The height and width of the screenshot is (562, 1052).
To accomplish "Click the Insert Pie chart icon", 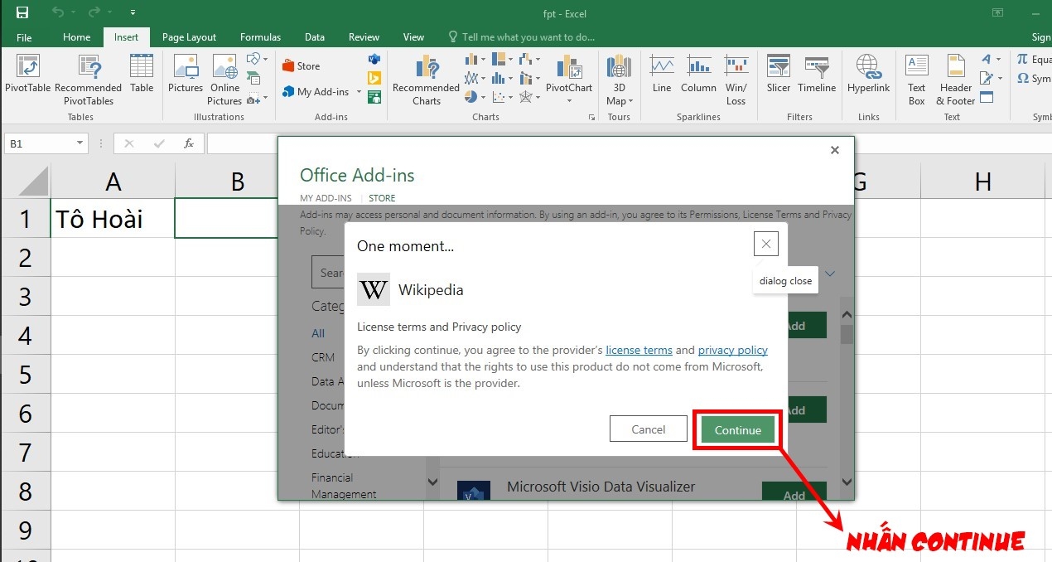I will (470, 97).
